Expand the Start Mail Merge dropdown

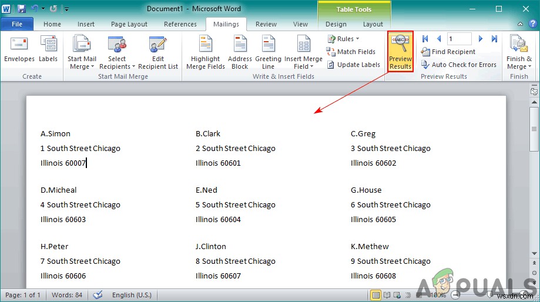click(82, 53)
